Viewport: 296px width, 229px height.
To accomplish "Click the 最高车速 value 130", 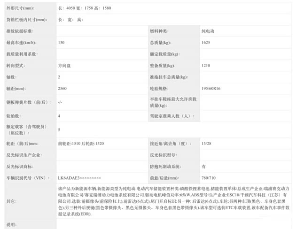I will click(x=62, y=42).
